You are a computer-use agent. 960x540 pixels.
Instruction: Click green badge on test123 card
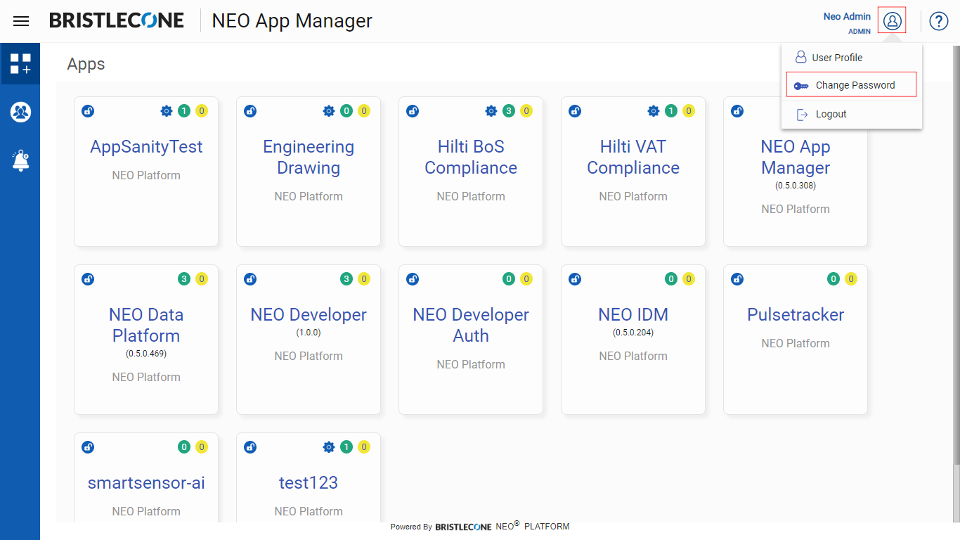346,447
